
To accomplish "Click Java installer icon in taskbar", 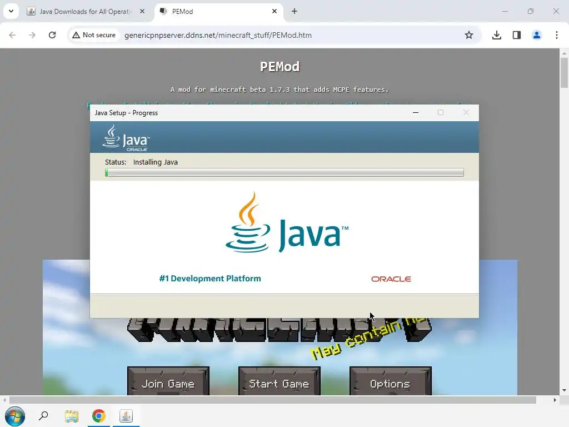I will (126, 416).
